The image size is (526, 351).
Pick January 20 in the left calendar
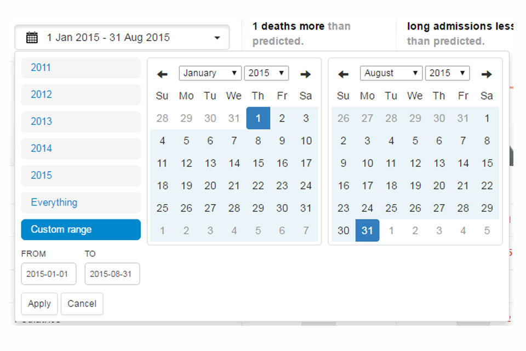pyautogui.click(x=210, y=186)
